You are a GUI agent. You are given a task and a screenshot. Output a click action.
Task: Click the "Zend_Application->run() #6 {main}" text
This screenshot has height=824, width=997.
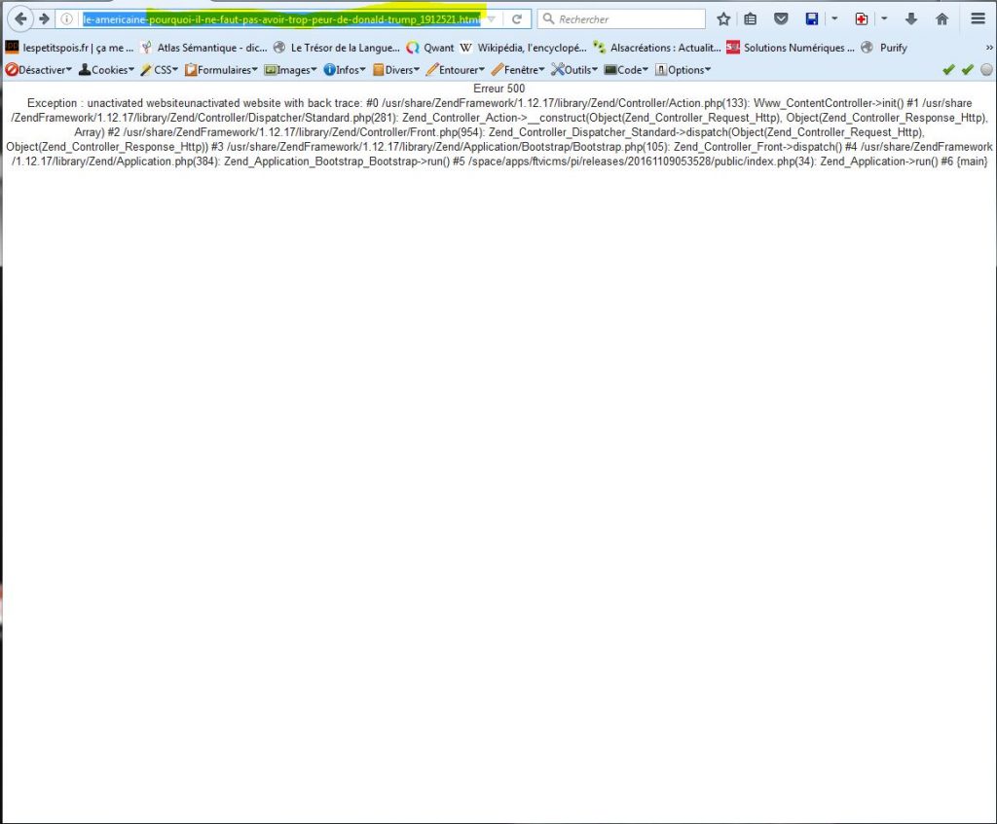pos(904,161)
